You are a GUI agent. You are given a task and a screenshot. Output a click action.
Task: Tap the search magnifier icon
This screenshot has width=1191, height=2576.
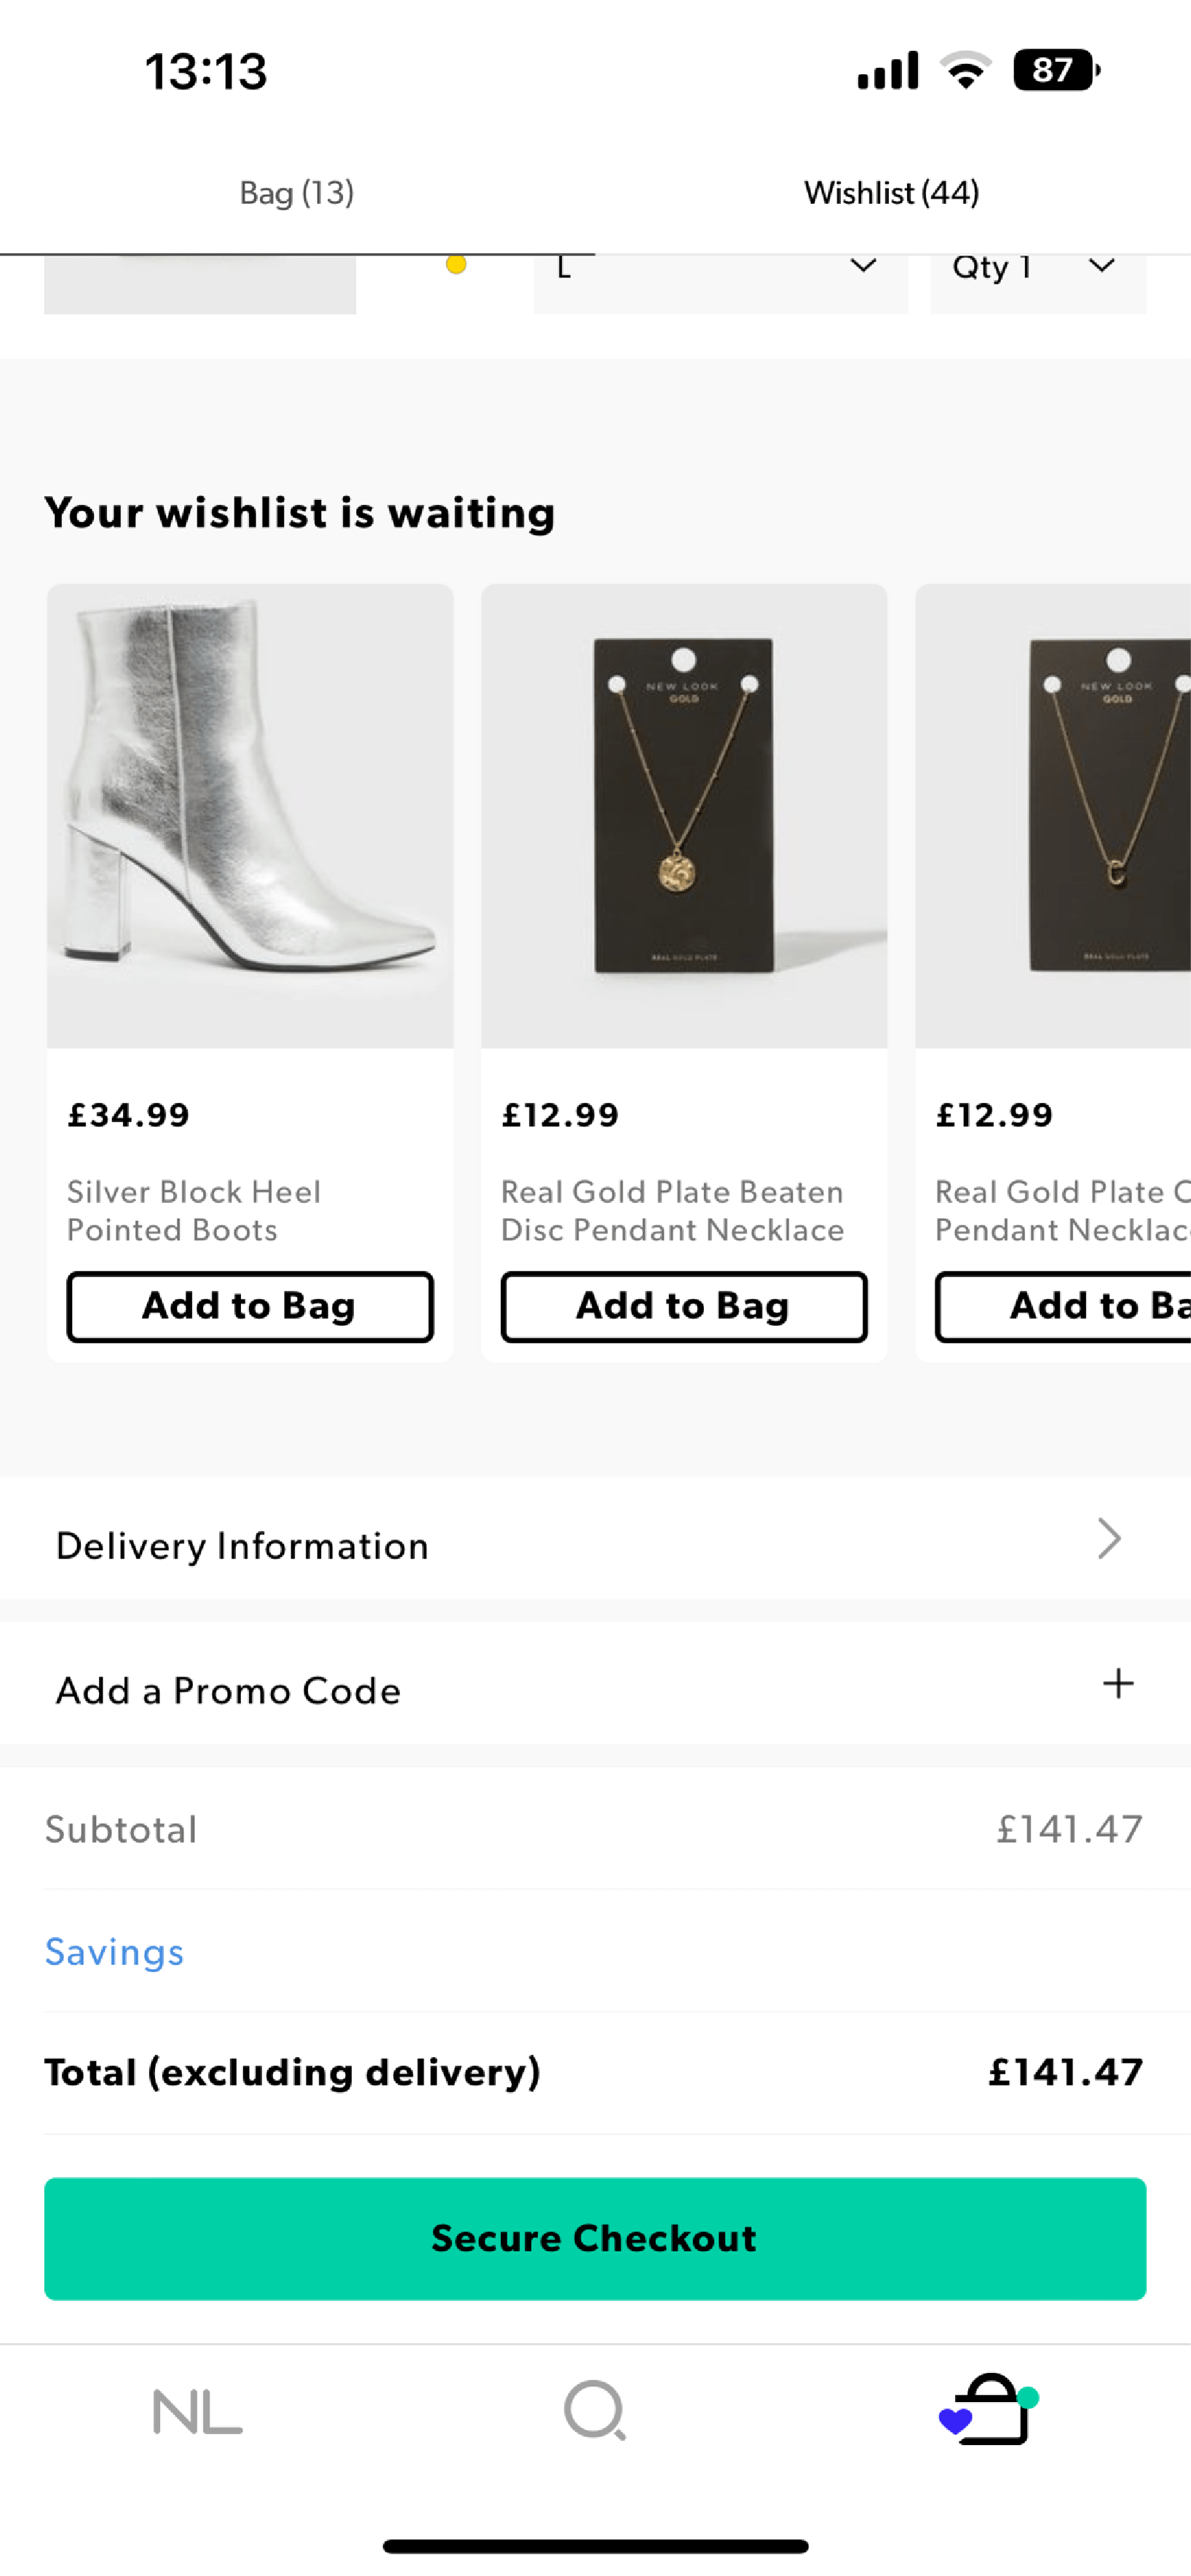pos(595,2411)
